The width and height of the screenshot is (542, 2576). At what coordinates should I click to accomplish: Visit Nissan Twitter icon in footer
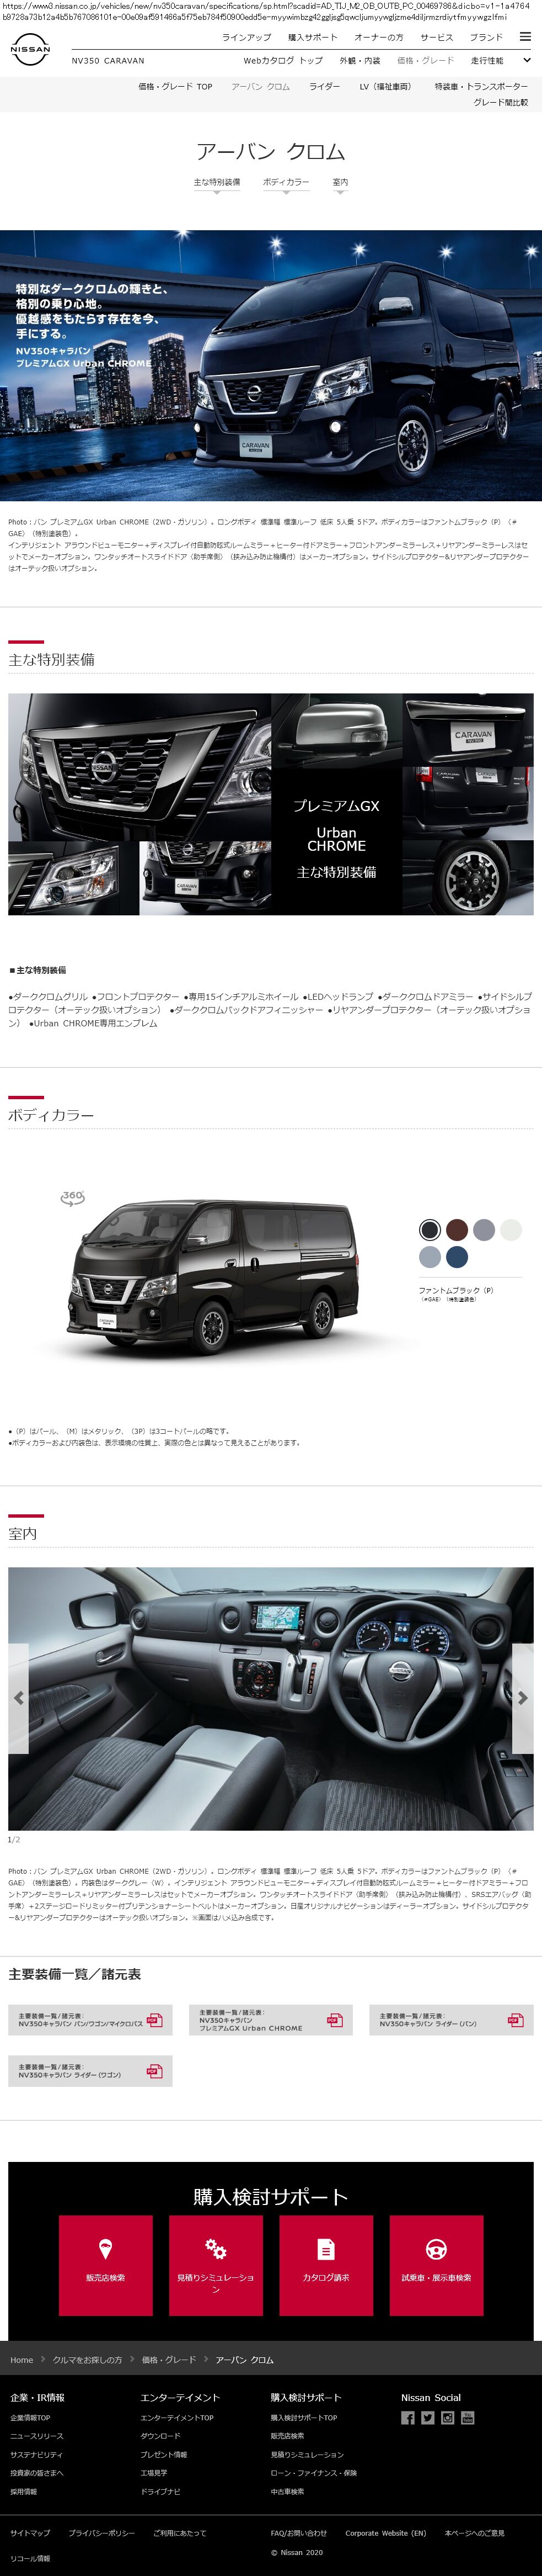tap(428, 2418)
